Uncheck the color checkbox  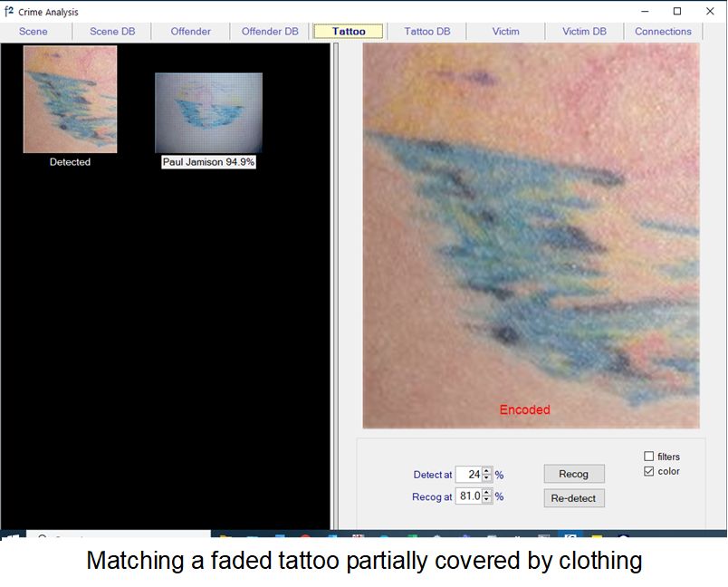pos(648,471)
